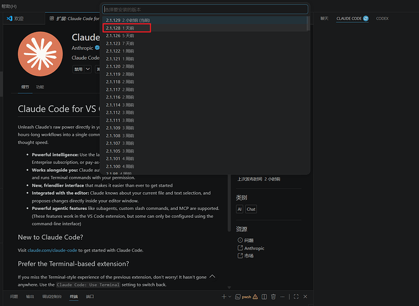Select version 2.1.118 entry
This screenshot has height=306, width=419.
pyautogui.click(x=205, y=82)
